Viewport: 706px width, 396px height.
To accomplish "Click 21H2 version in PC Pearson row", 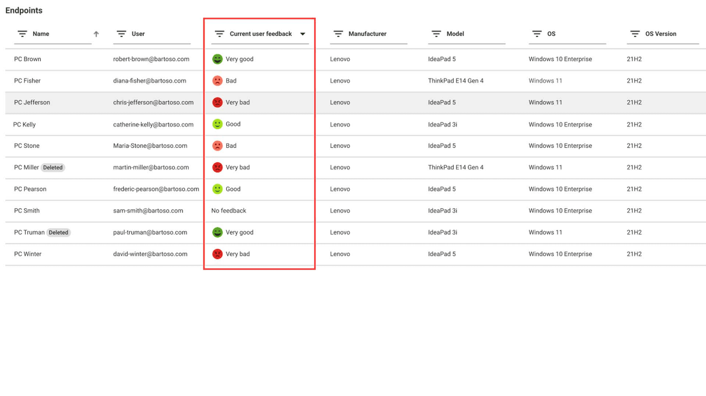I will [634, 189].
